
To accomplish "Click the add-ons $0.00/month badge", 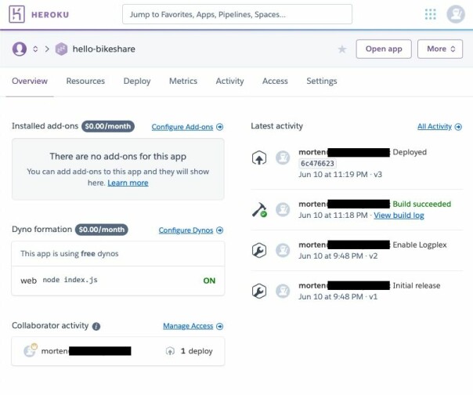I will coord(108,126).
